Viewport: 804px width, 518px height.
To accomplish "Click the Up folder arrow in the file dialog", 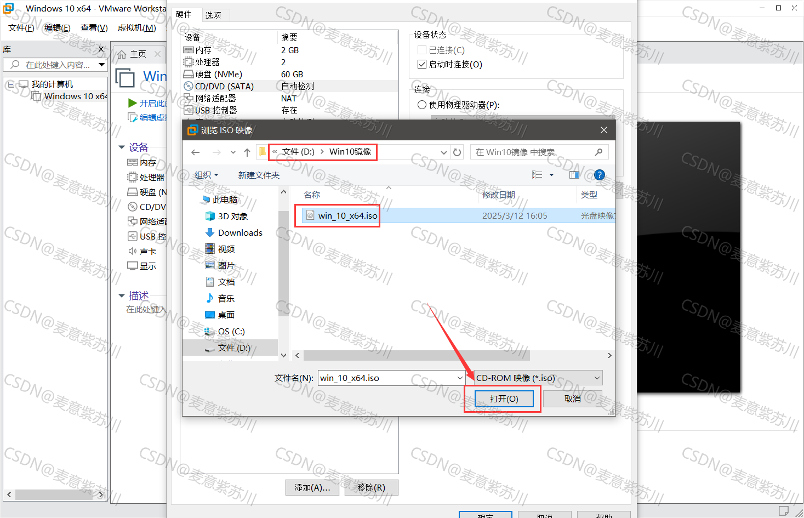I will coord(247,152).
